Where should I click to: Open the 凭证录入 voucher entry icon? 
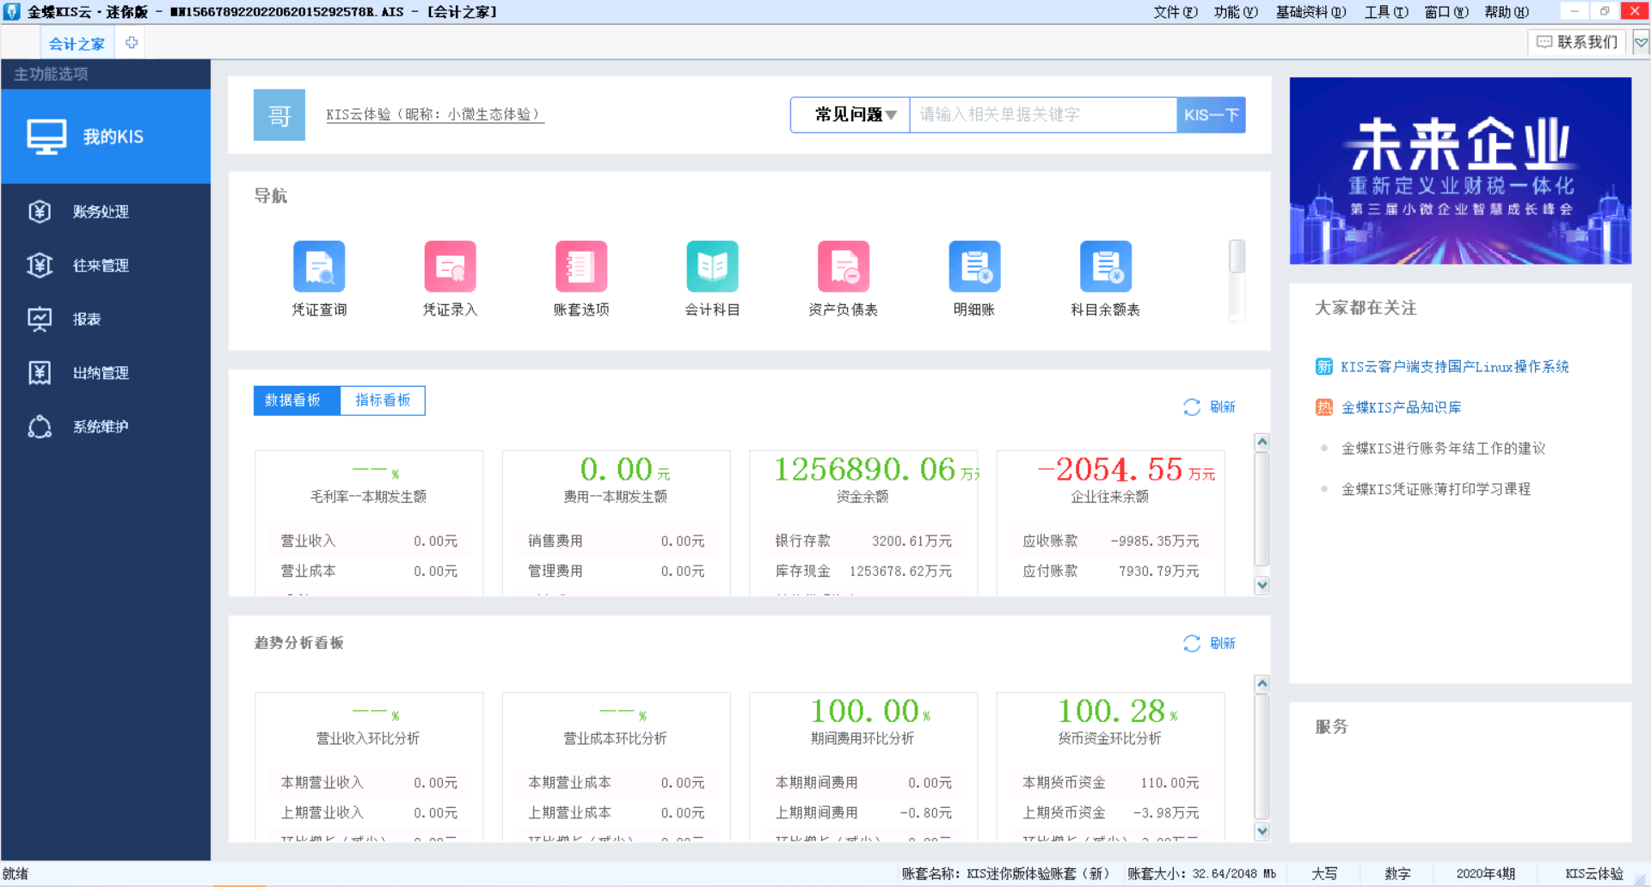tap(450, 266)
